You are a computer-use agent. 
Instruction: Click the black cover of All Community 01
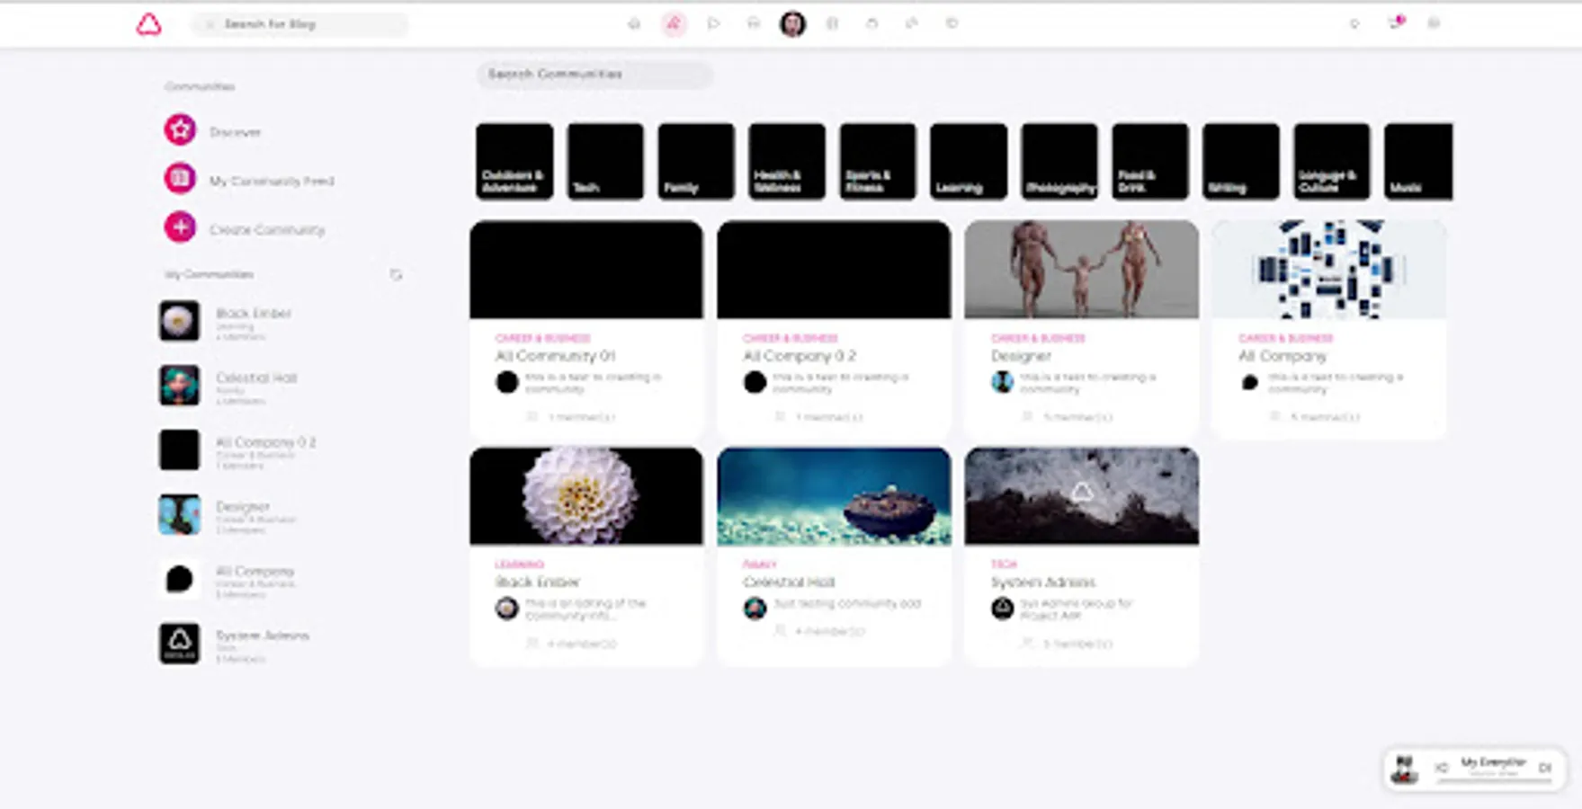tap(586, 270)
